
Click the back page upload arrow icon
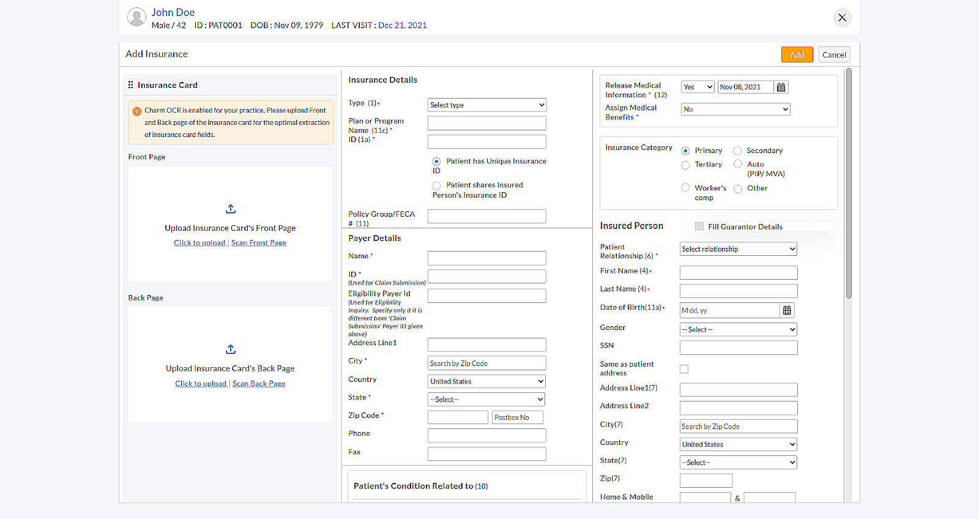tap(231, 349)
